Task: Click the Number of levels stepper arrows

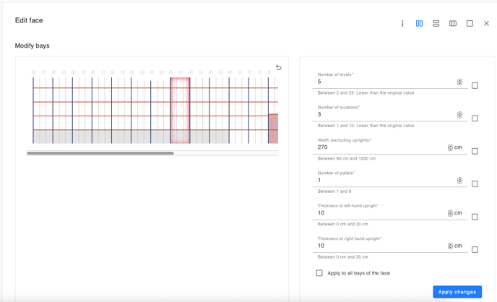Action: pos(459,82)
